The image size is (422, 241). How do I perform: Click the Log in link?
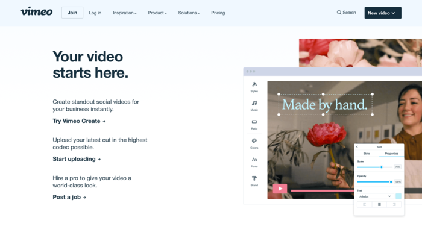[x=95, y=13]
